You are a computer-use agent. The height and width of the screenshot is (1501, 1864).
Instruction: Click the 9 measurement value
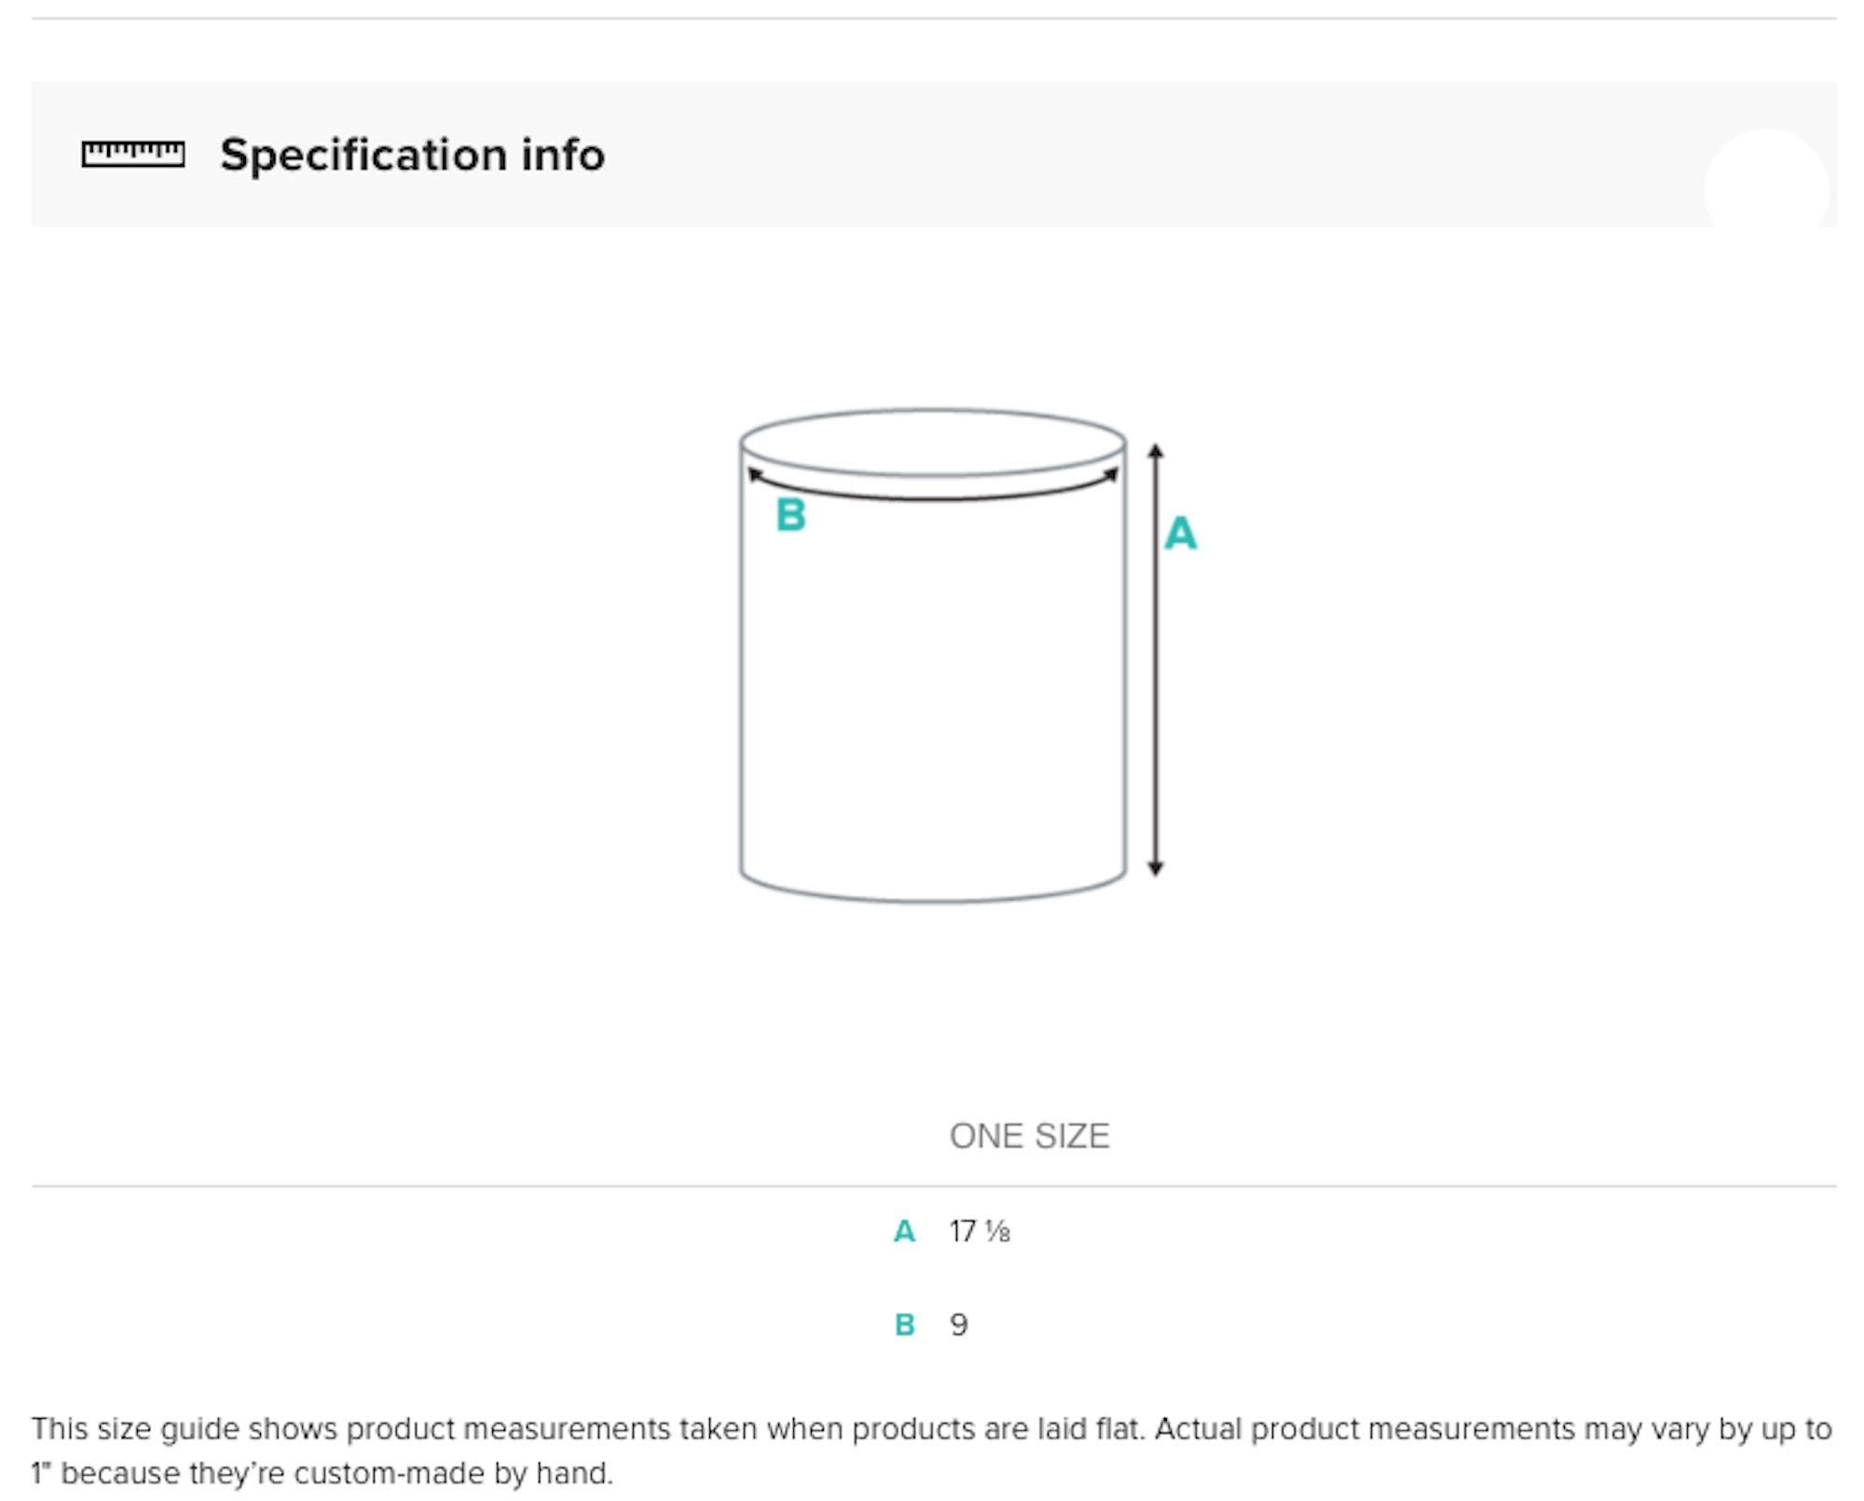click(958, 1325)
